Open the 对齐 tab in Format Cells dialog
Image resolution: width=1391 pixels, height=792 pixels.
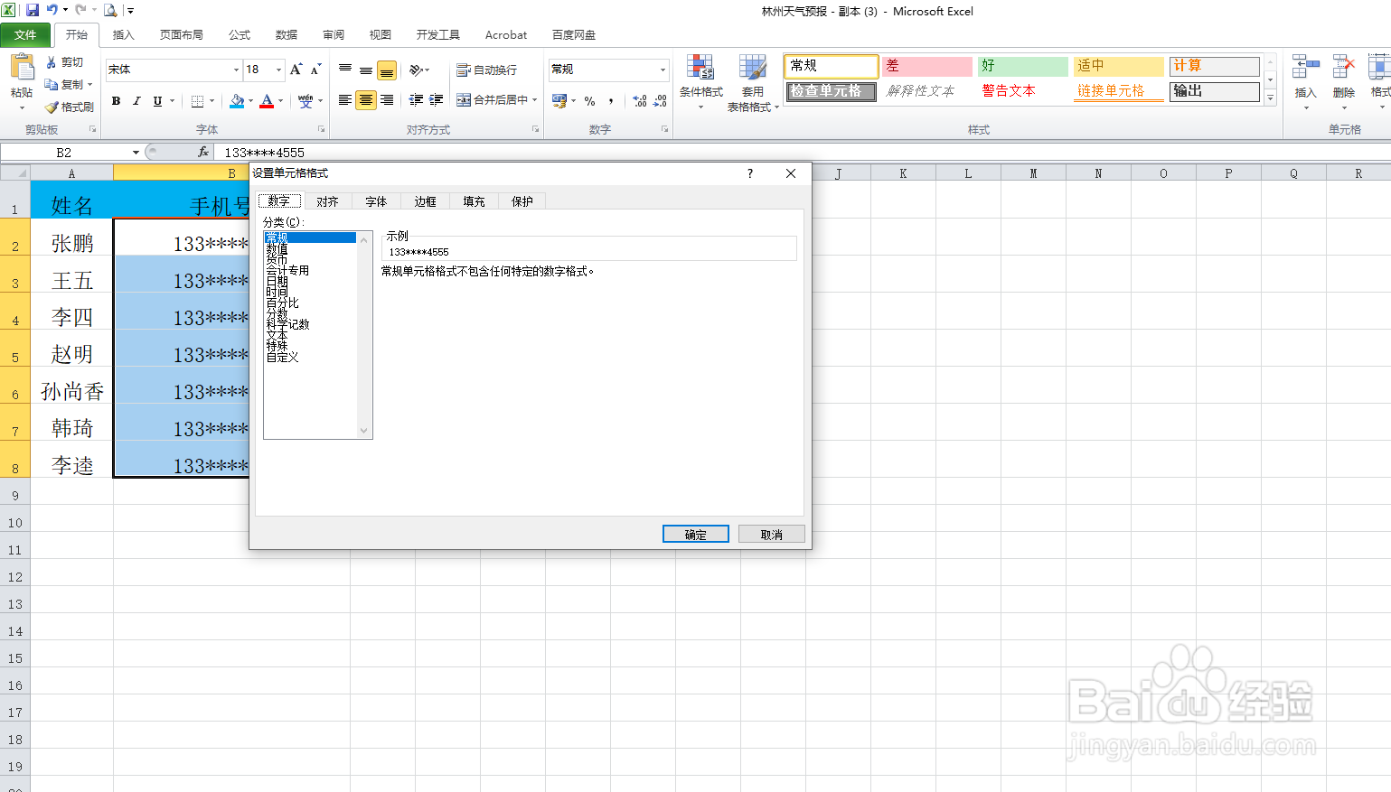pos(327,201)
